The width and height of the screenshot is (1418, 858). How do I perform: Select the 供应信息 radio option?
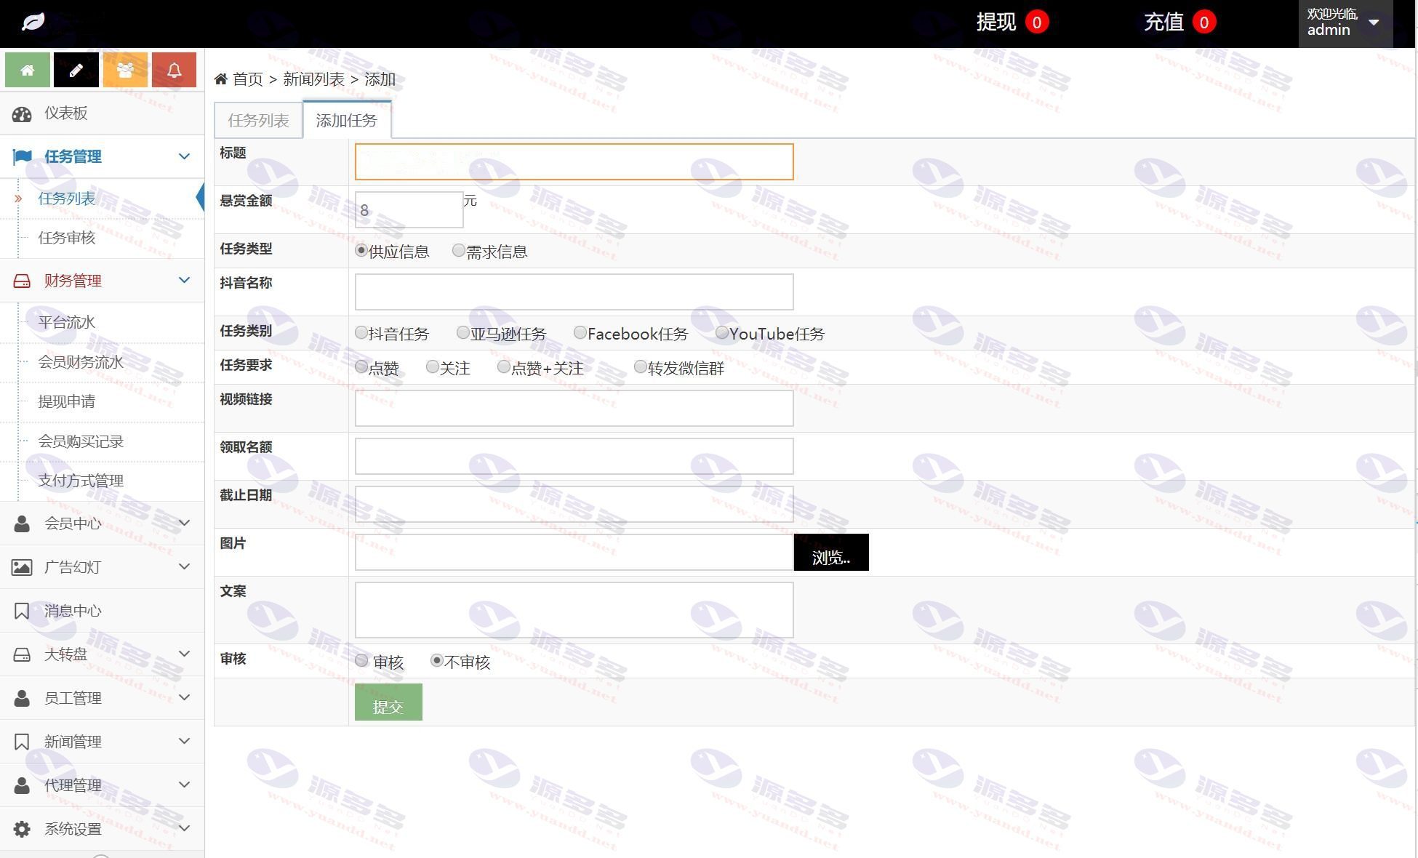[361, 250]
